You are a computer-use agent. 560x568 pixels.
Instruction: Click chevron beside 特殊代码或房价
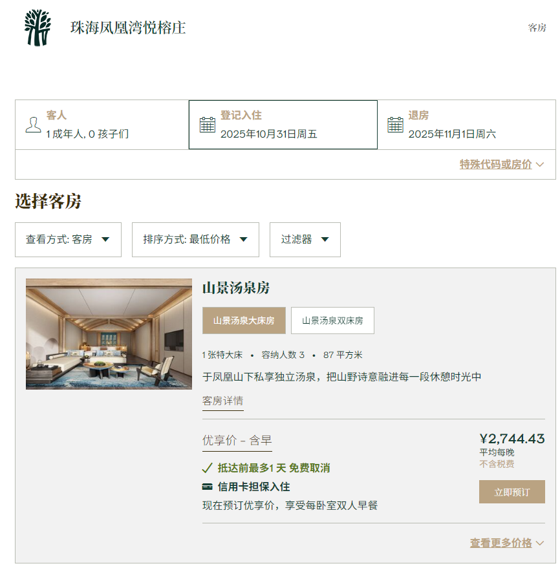click(x=540, y=165)
